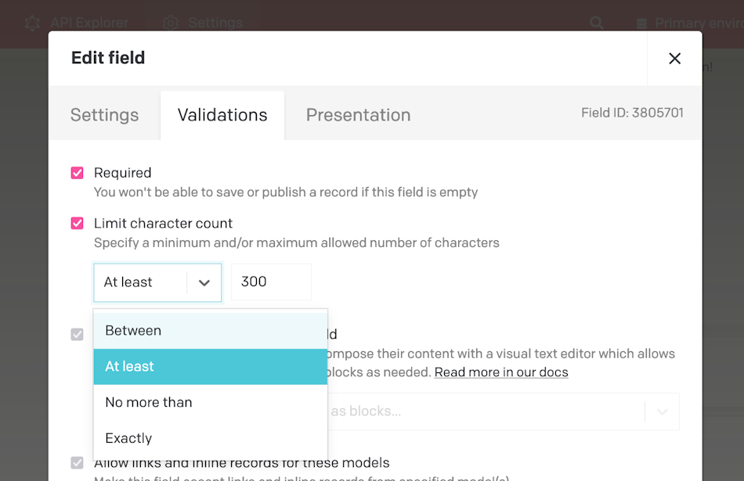Toggle the checkbox beside Allow links and inline records

coord(76,462)
